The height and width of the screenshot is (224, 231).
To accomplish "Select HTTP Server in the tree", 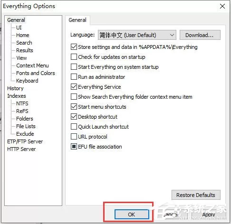I will (x=21, y=149).
